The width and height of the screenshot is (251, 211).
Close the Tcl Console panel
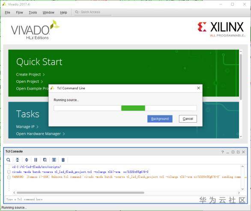243,152
